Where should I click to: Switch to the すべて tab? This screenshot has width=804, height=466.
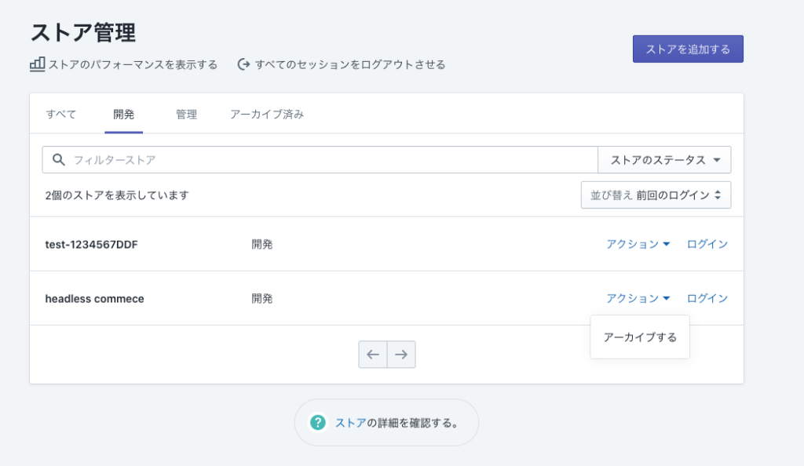(x=61, y=115)
